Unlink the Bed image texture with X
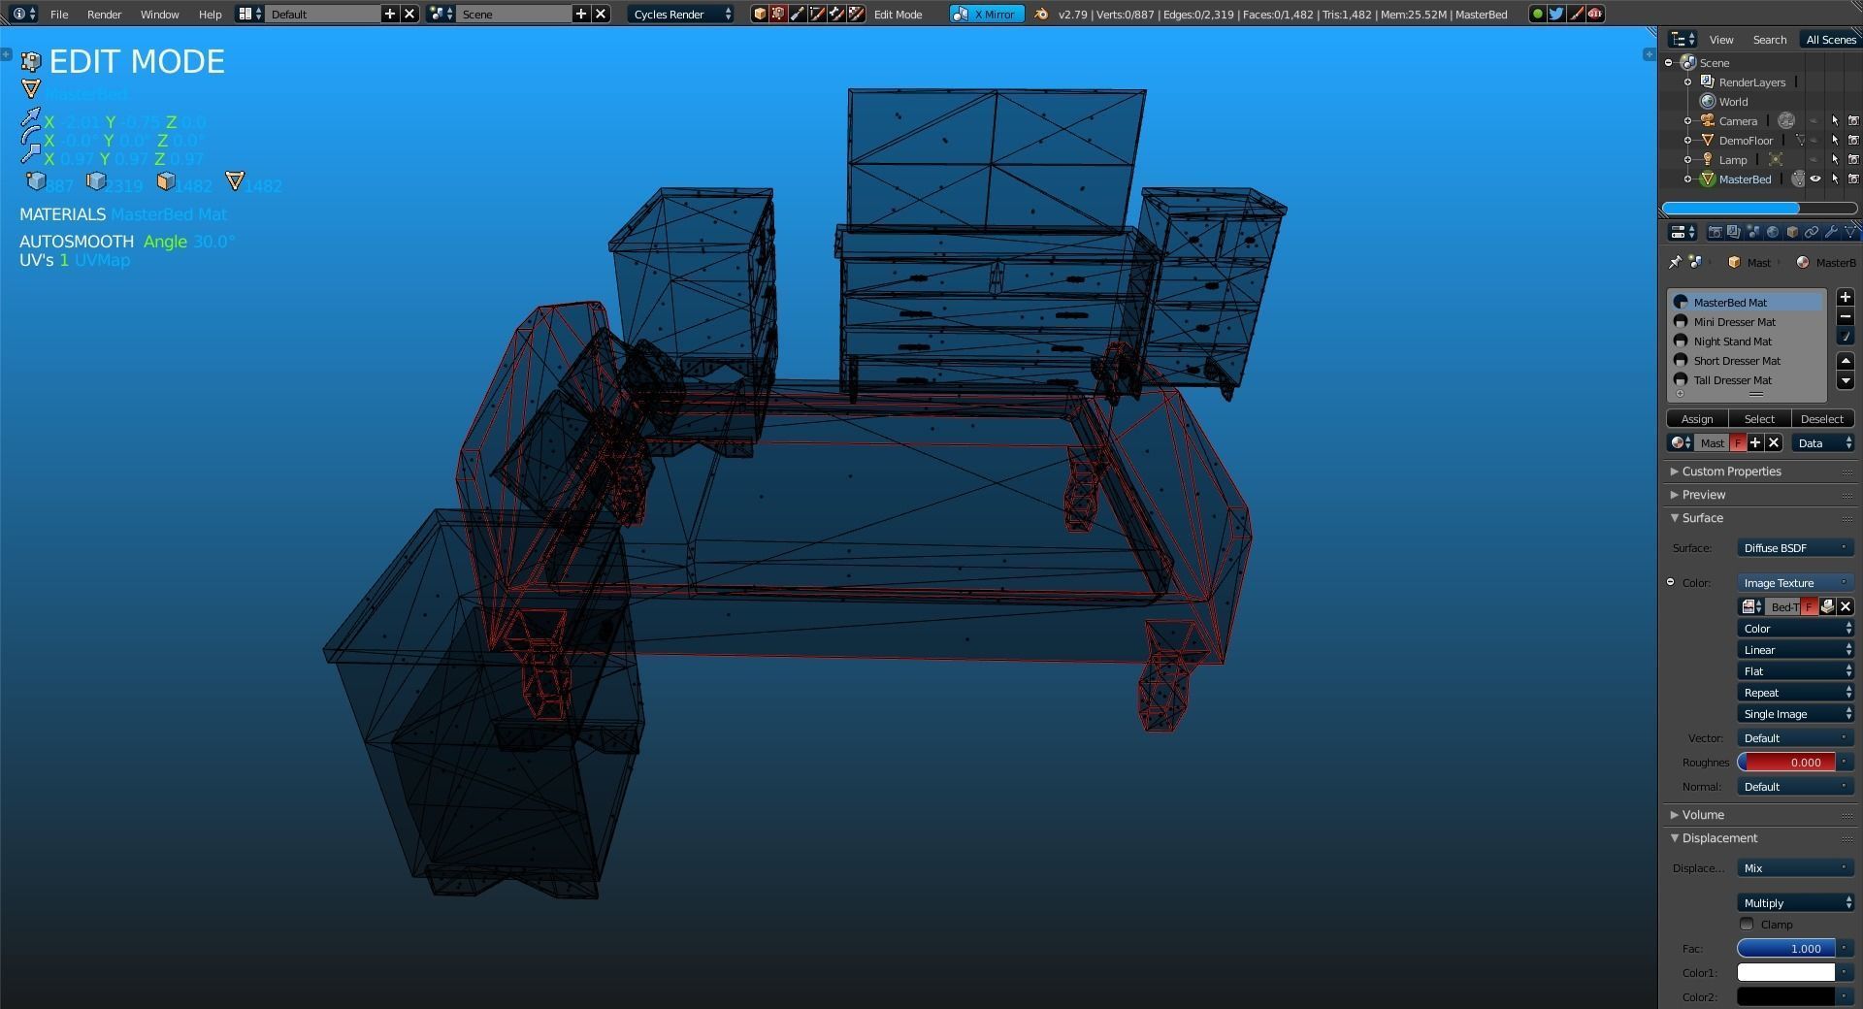This screenshot has width=1863, height=1009. pyautogui.click(x=1846, y=607)
